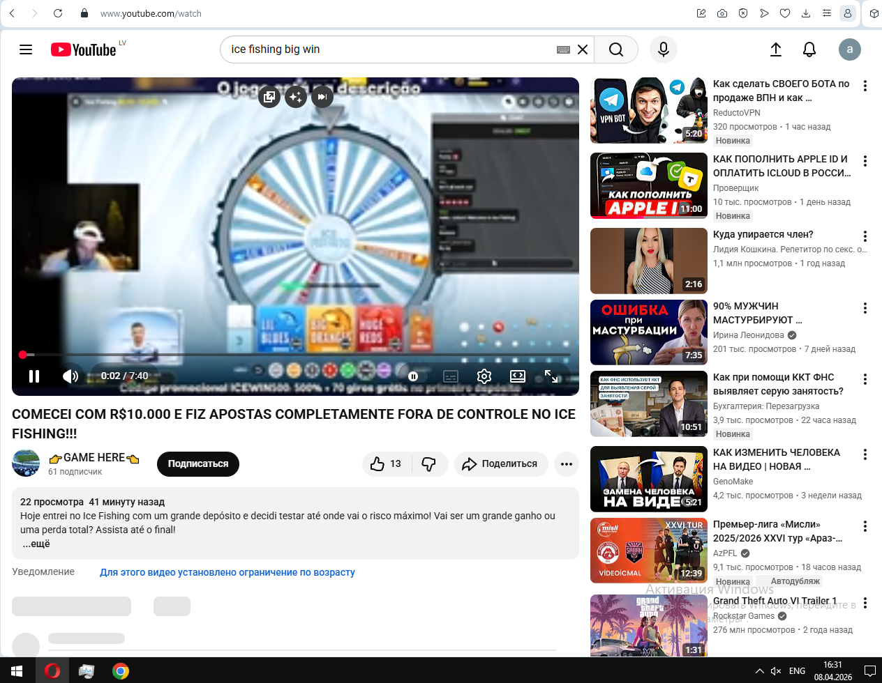Open the ad blocker shield icon
Screen dimensions: 882x683
[743, 13]
